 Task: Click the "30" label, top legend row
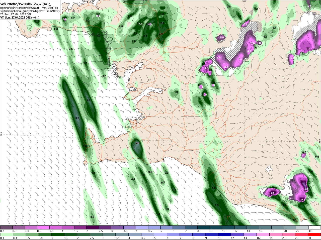point(310,231)
